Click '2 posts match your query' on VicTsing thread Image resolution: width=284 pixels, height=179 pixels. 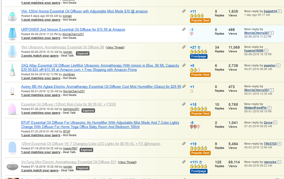click(x=40, y=170)
